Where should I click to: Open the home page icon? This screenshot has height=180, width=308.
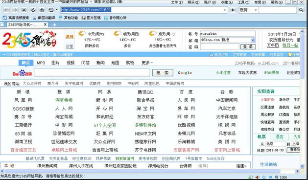42,10
